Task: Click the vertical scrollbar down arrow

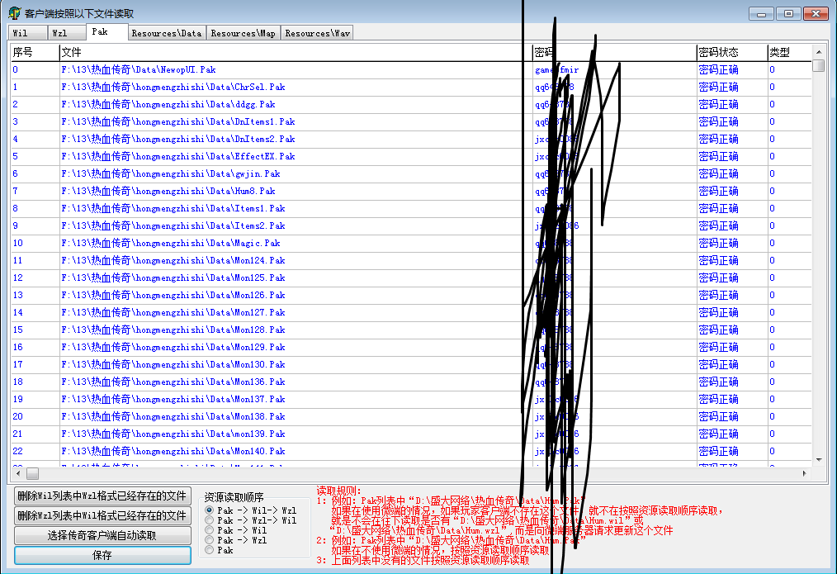Action: click(x=818, y=459)
